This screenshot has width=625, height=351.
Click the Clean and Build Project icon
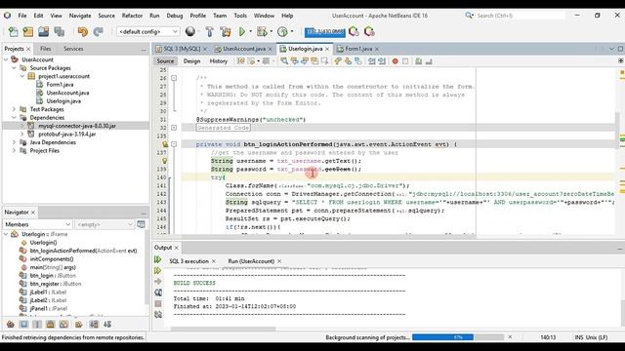click(226, 31)
